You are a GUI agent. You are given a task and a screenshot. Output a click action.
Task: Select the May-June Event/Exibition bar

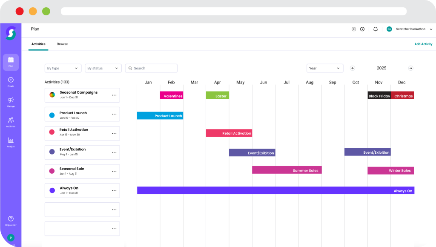(x=252, y=152)
